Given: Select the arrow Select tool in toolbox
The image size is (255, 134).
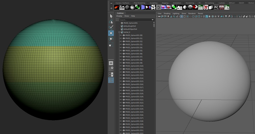Looking at the screenshot, I should (111, 16).
